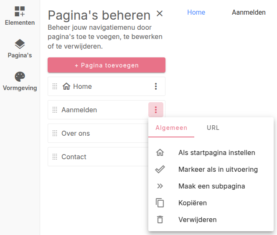Click the drag handle of Contact page

click(x=55, y=157)
